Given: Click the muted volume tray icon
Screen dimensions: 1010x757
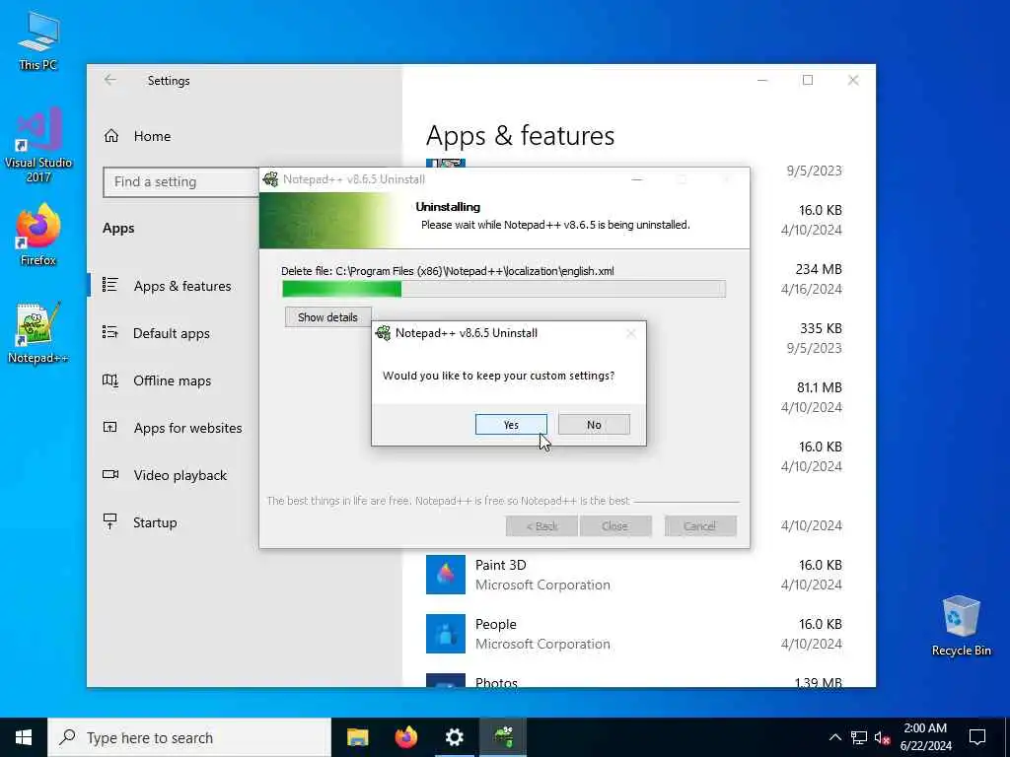Looking at the screenshot, I should [883, 737].
